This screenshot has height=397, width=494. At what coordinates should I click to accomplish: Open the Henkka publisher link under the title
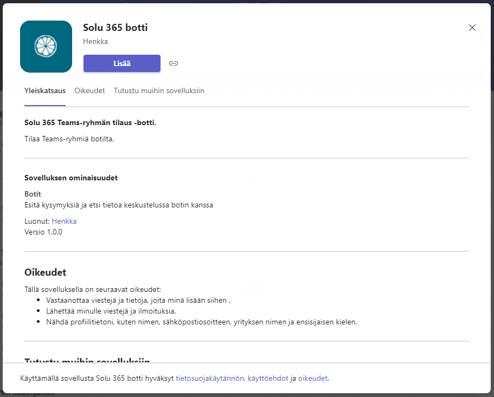[95, 41]
